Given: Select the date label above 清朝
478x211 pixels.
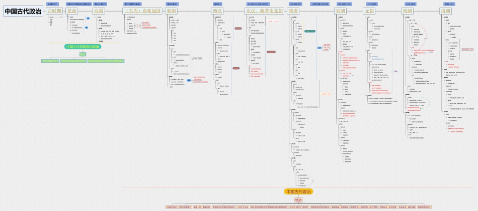Looking at the screenshot, I should tap(449, 4).
